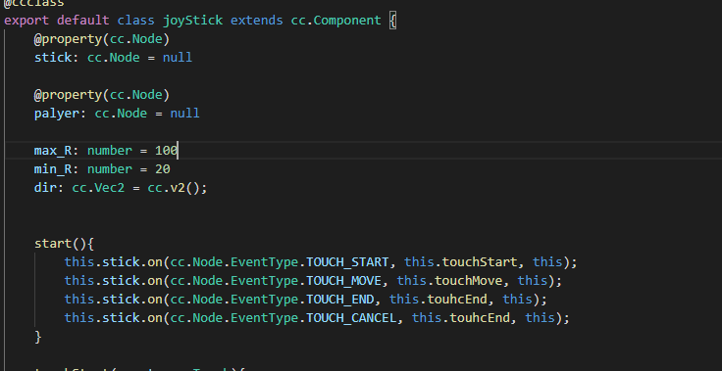Place cursor on the 'joyStick' class name
722x371 pixels.
(192, 21)
